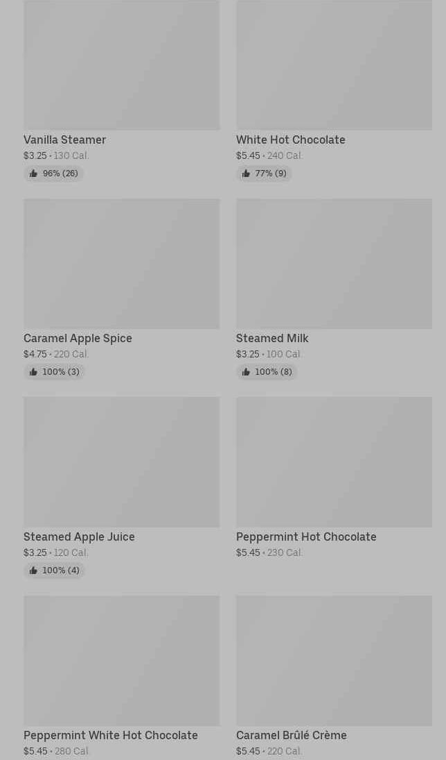Click the White Hot Chocolate thumbs-up icon
Screen dimensions: 446x760
point(246,174)
